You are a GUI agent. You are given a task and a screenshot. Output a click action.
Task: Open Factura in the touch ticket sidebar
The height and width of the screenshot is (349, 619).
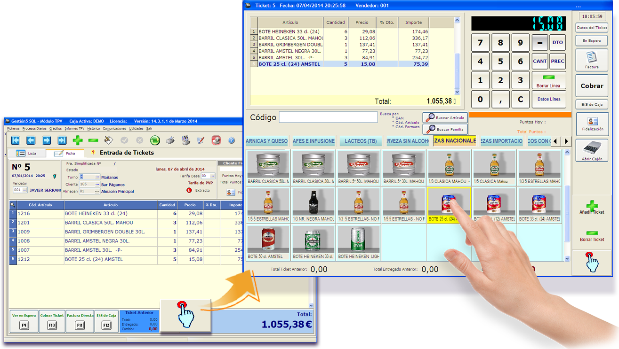click(592, 60)
